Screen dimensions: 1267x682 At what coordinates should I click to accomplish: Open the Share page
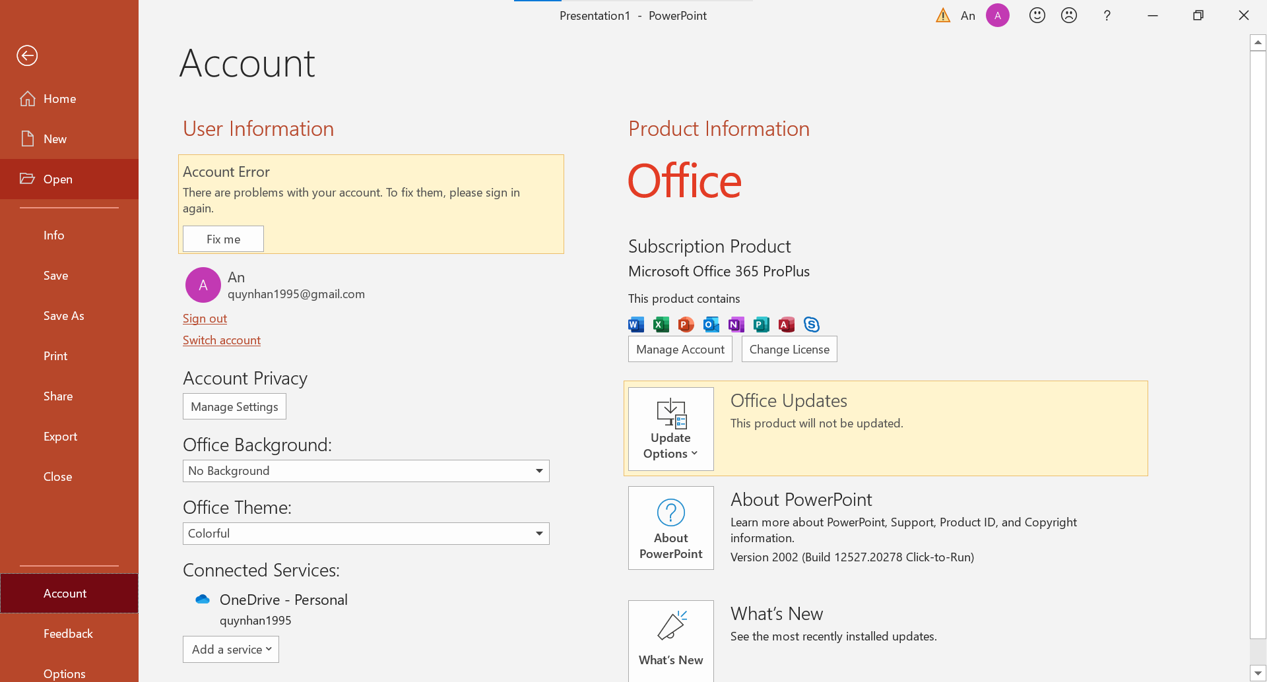pyautogui.click(x=69, y=396)
